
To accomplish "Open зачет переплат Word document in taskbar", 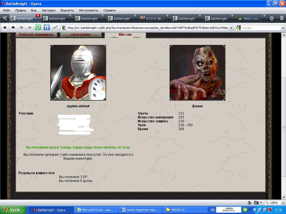I will 141,210.
